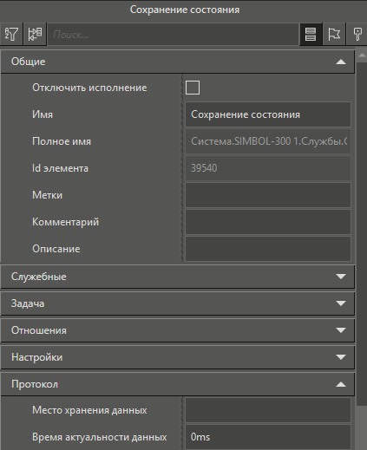Click the alphabetical sort filter icon

11,34
